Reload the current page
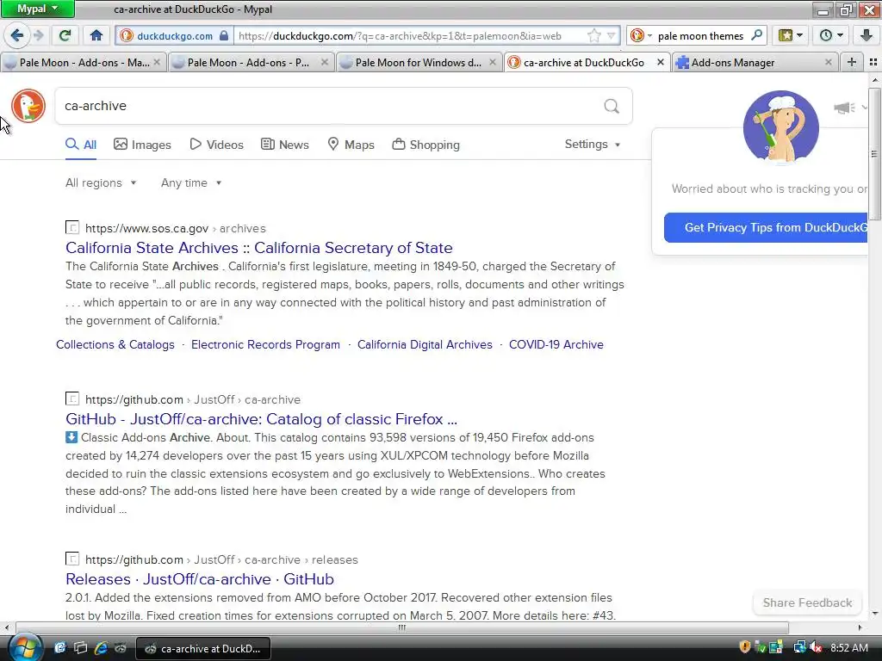 tap(65, 36)
